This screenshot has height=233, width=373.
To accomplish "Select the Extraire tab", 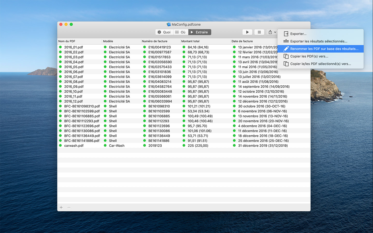I will [x=199, y=32].
